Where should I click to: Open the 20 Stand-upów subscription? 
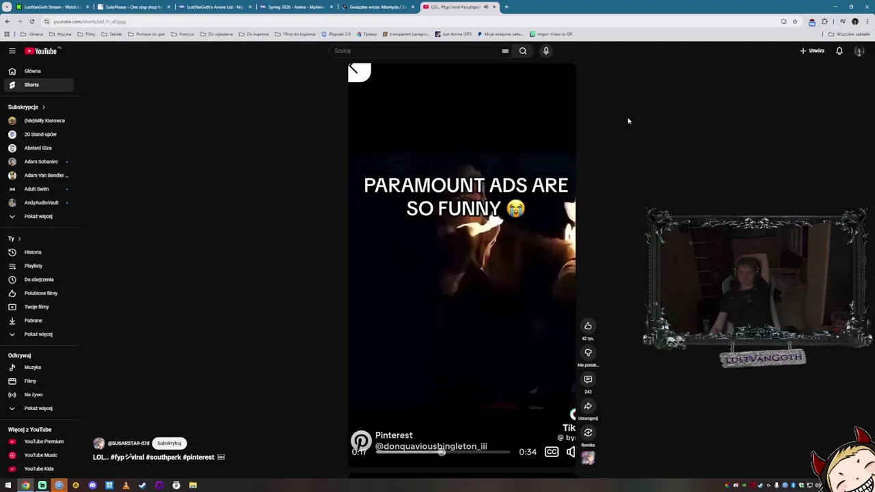pos(39,135)
